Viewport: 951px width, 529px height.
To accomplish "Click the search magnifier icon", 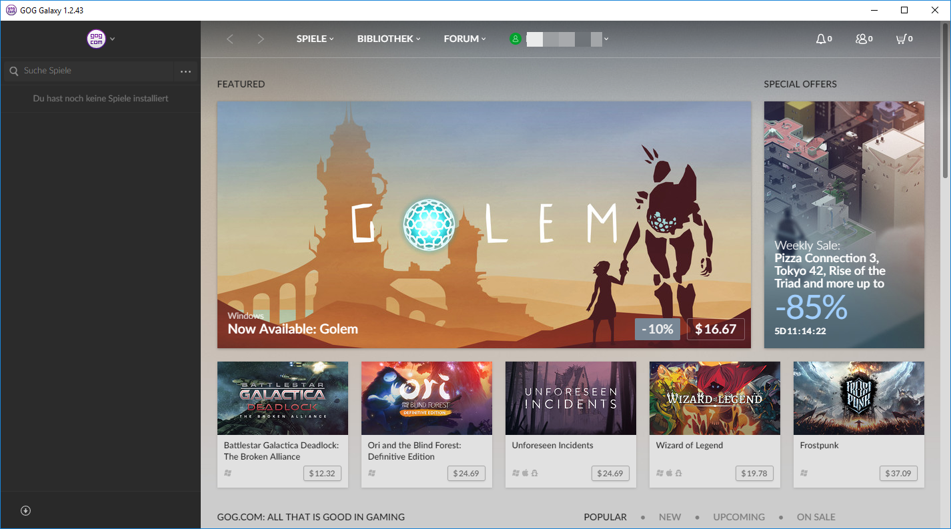I will [14, 71].
